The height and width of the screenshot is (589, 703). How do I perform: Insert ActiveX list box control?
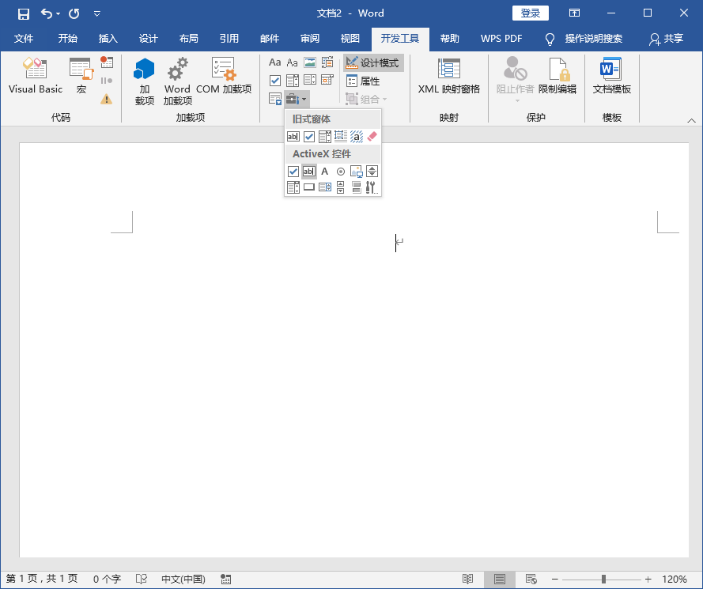(x=324, y=187)
